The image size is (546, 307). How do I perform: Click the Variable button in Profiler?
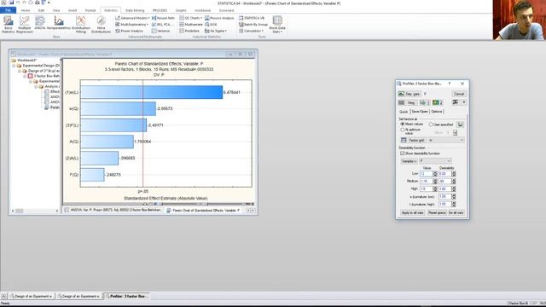[409, 161]
